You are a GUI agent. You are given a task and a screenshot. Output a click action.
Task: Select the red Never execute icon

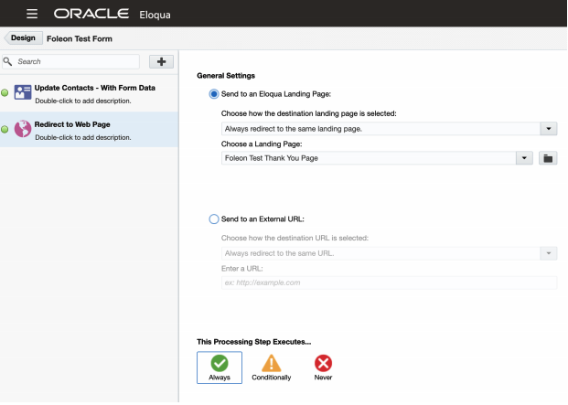(x=323, y=364)
